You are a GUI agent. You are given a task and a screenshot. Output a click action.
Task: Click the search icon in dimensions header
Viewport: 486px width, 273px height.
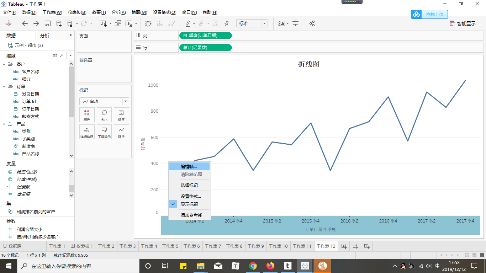[62, 55]
